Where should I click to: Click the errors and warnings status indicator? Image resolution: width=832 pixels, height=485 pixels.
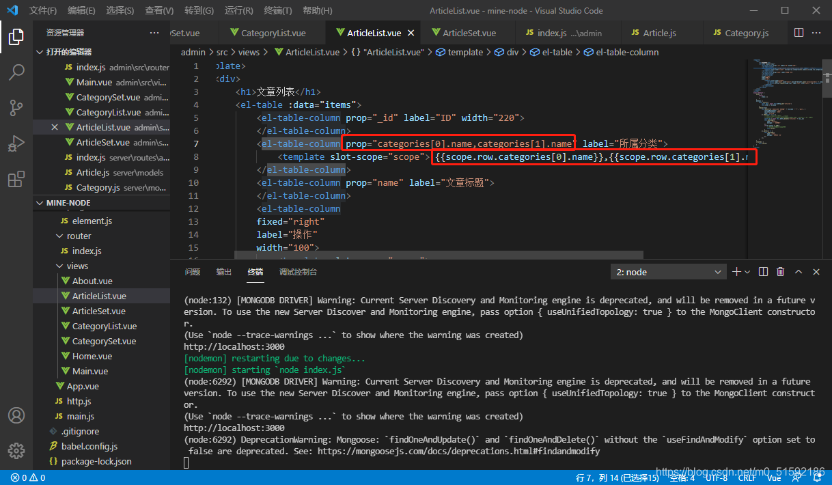[28, 477]
